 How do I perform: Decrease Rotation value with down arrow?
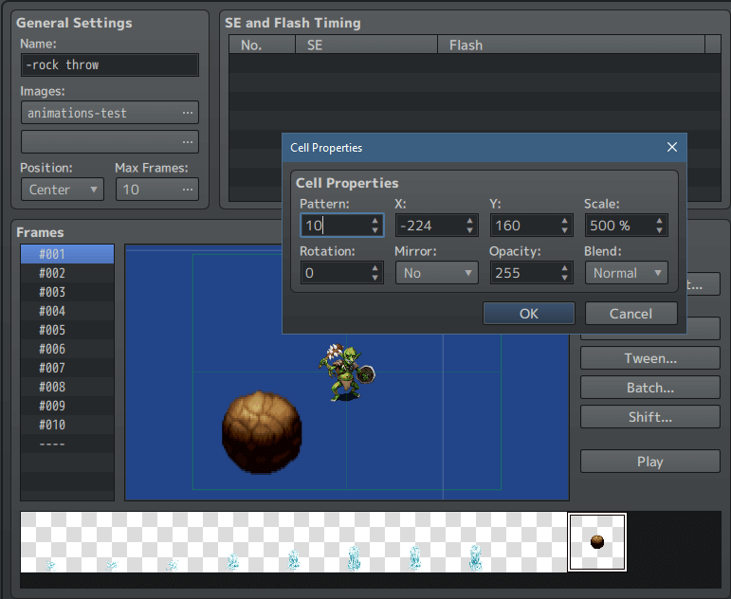click(375, 279)
